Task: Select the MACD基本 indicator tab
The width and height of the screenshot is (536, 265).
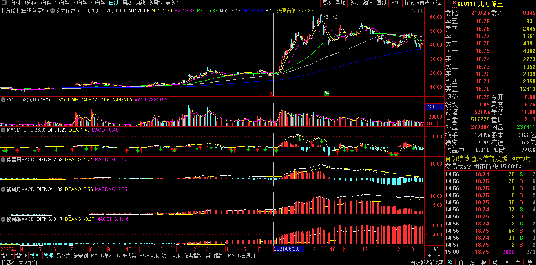Action: 102,256
